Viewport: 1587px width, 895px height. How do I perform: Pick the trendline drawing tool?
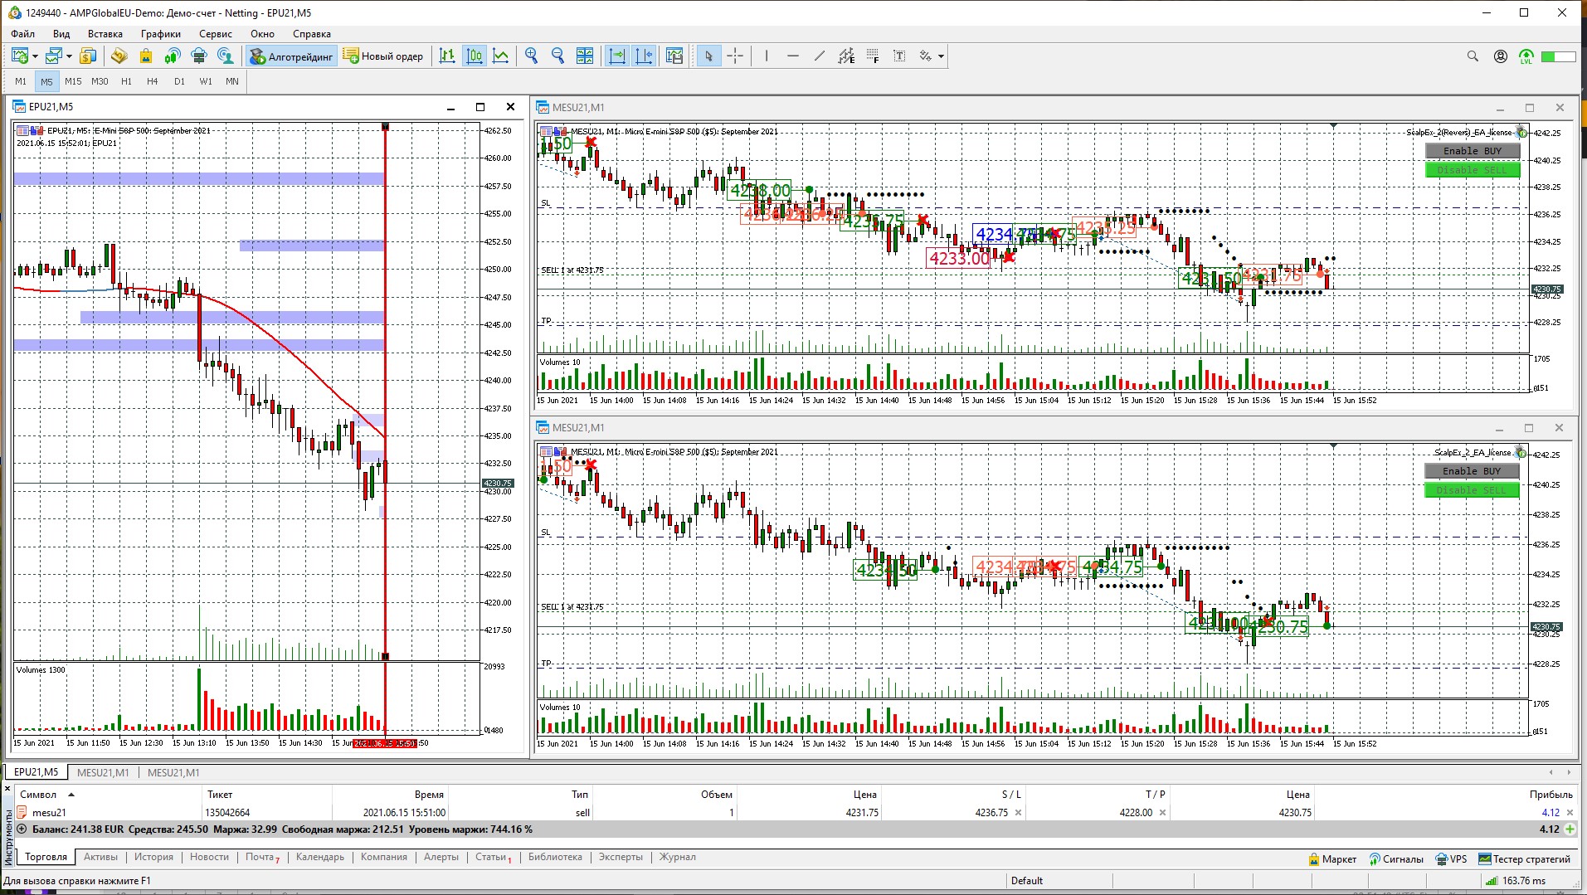pos(820,56)
